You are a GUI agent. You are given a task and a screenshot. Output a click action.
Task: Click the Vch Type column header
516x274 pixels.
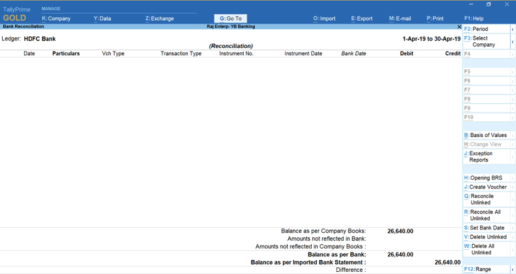click(113, 53)
